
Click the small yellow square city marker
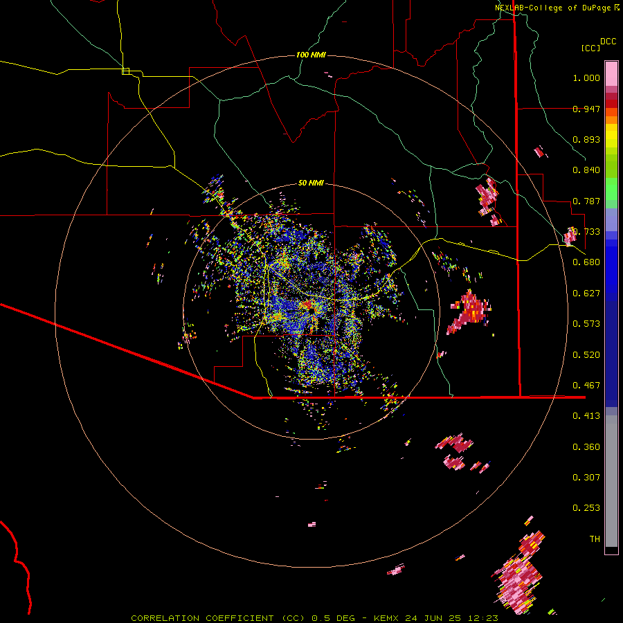125,71
